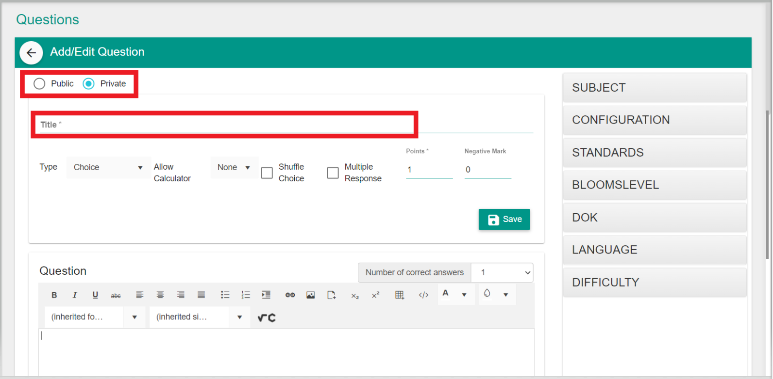Screen dimensions: 773x379
Task: Open the question Type dropdown
Action: (108, 168)
